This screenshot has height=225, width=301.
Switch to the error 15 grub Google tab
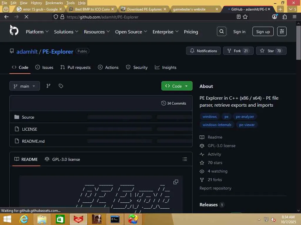pos(39,9)
